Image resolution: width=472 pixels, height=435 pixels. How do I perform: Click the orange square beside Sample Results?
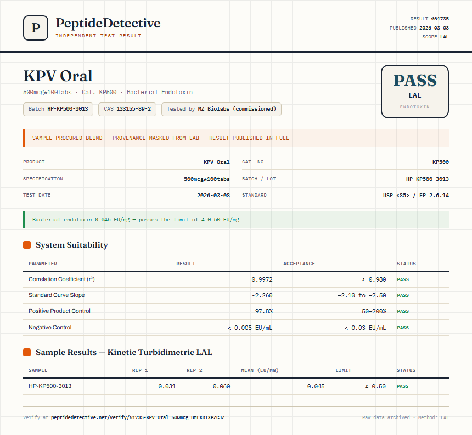pyautogui.click(x=27, y=352)
